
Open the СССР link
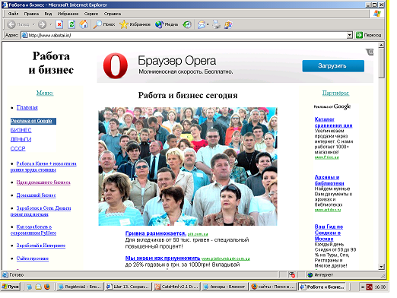(x=17, y=148)
